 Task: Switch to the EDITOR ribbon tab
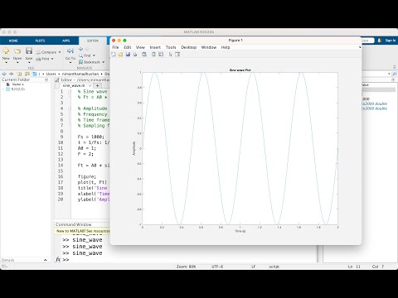pyautogui.click(x=93, y=41)
